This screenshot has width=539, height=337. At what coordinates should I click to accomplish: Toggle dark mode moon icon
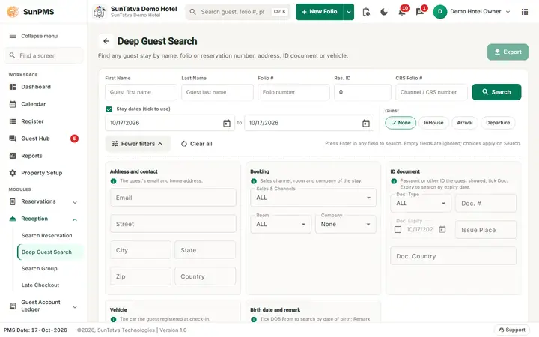384,12
